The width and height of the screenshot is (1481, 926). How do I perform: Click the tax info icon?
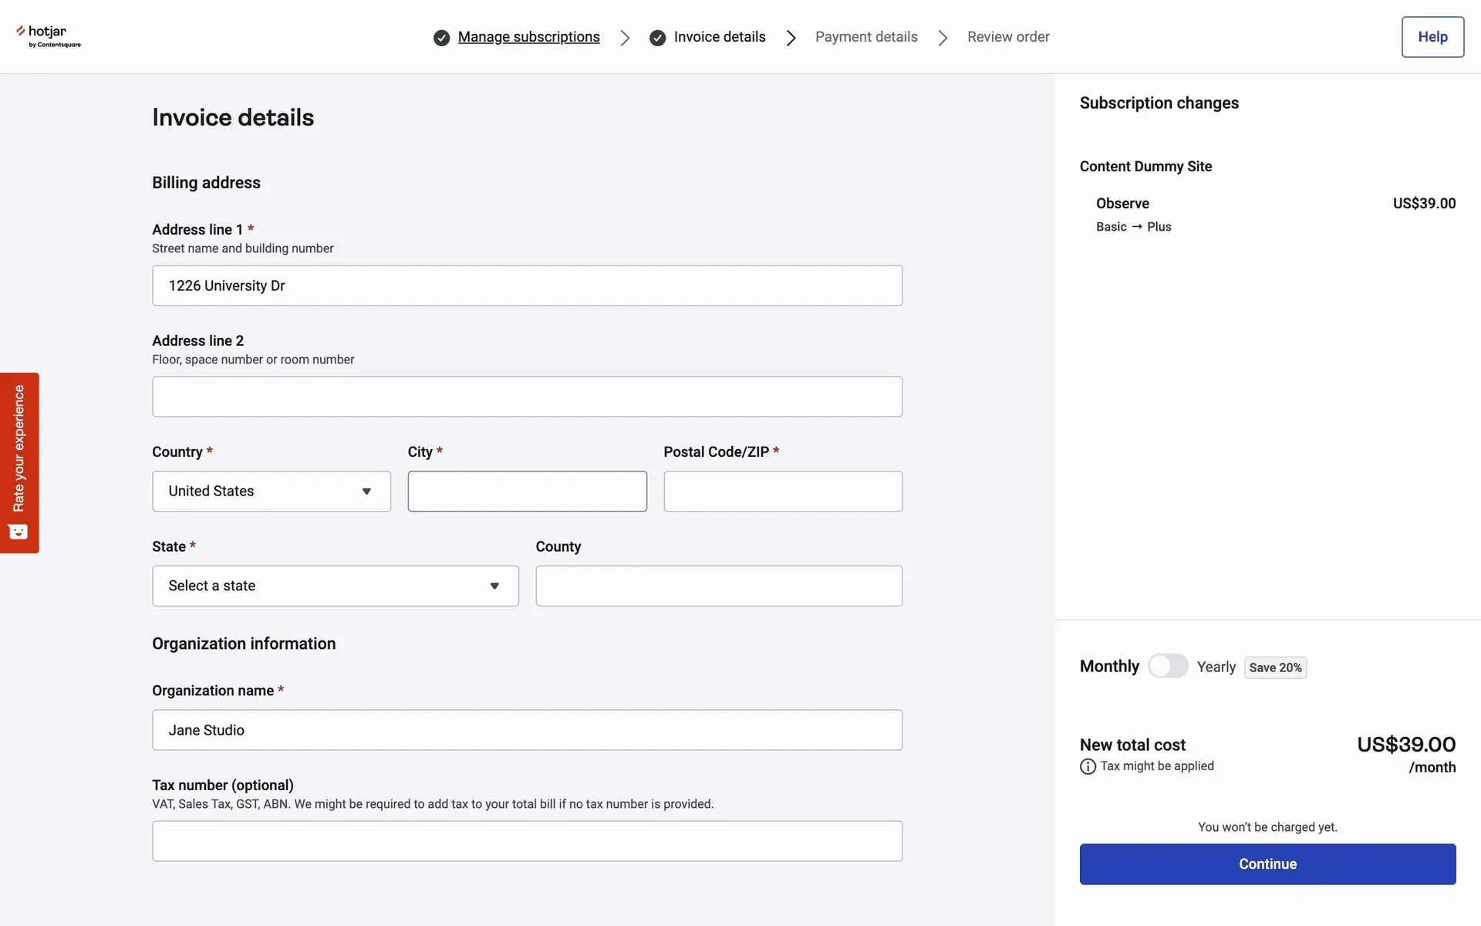(1088, 766)
